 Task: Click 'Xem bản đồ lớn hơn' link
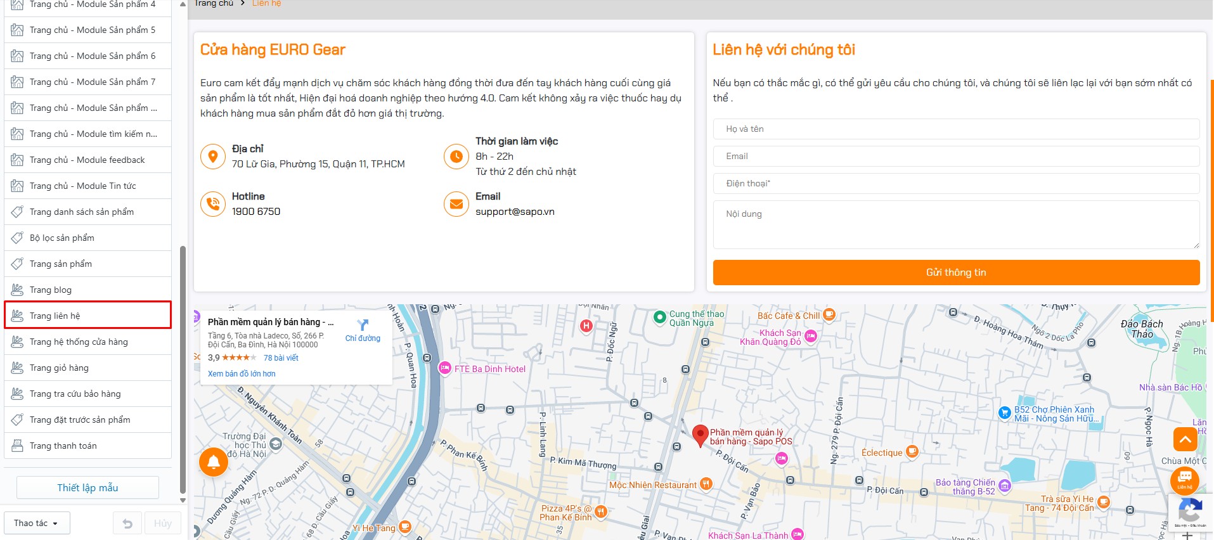242,373
